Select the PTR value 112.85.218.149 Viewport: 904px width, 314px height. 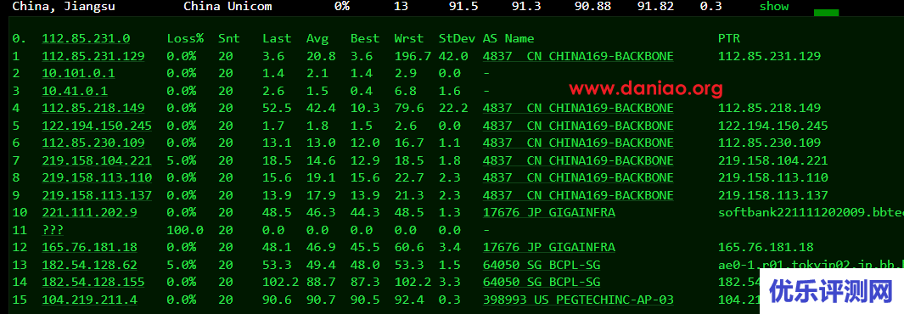[770, 109]
